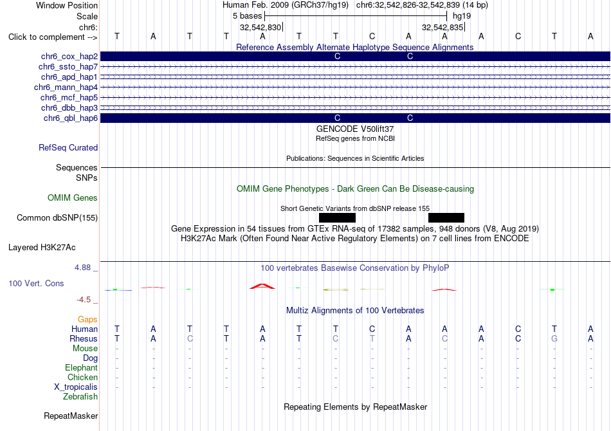The width and height of the screenshot is (611, 431).
Task: Click the left black dbSNP variant block
Action: (337, 218)
